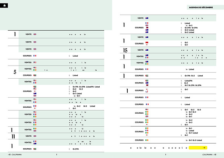
Task: Click the VENTE label in the date 15 row
Action: [140, 50]
